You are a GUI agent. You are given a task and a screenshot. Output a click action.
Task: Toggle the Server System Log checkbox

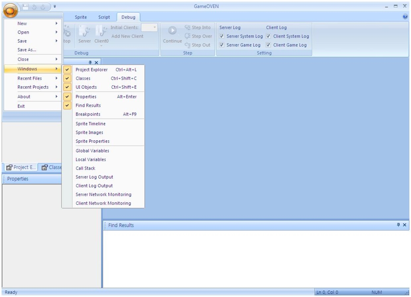[222, 36]
